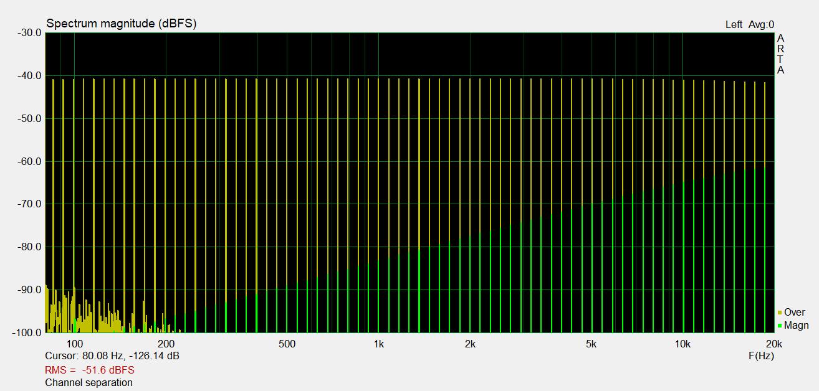Click the 'Left' channel label
Viewport: 819px width, 391px height.
coord(734,24)
